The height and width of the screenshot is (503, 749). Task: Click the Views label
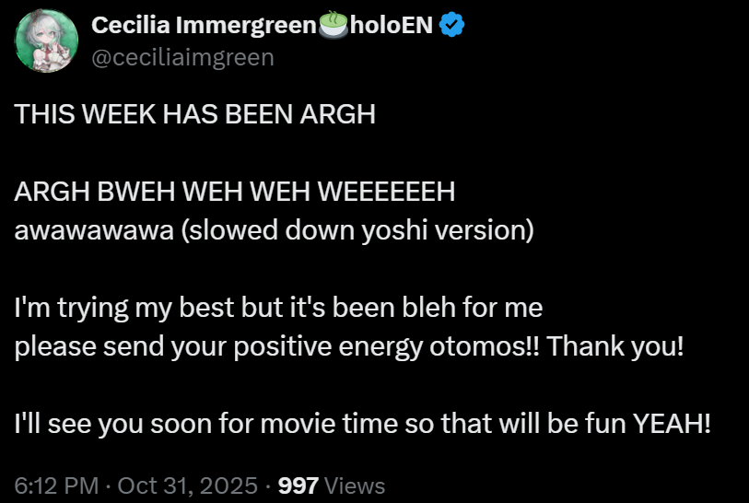click(x=355, y=485)
